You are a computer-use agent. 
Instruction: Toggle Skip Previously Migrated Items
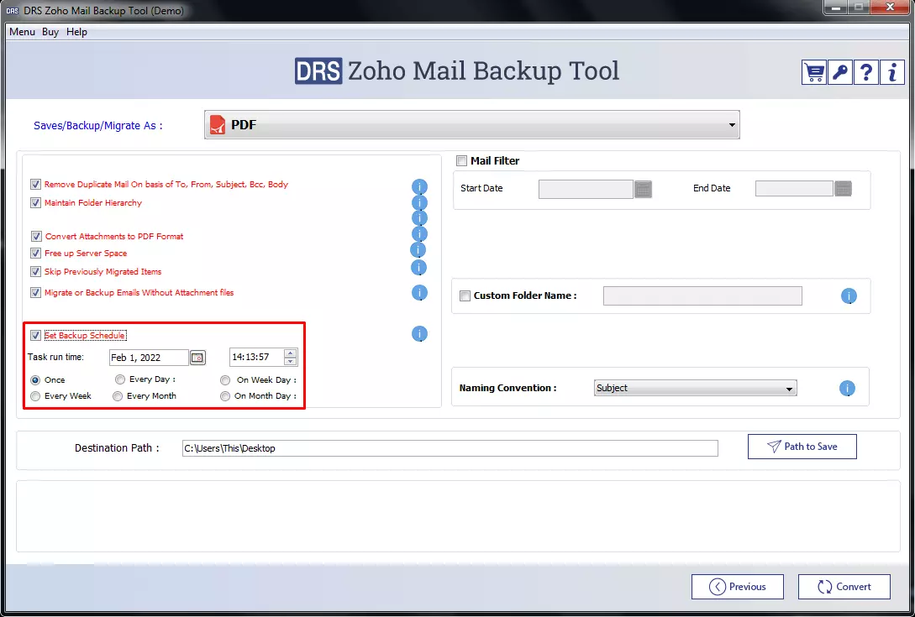click(x=35, y=272)
